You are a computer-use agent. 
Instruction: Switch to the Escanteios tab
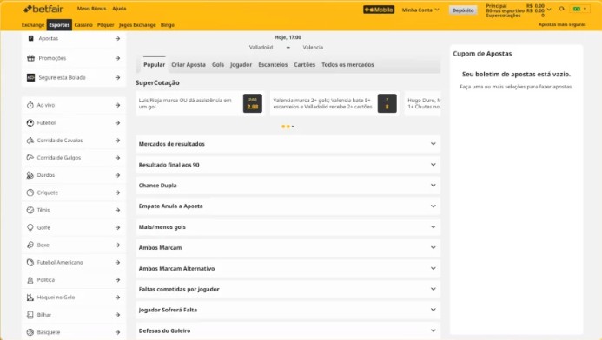[273, 65]
